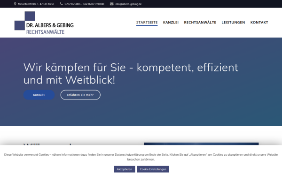Navigate to the Kontakt menu item
Viewport: 282px width, 176px height.
pyautogui.click(x=259, y=23)
